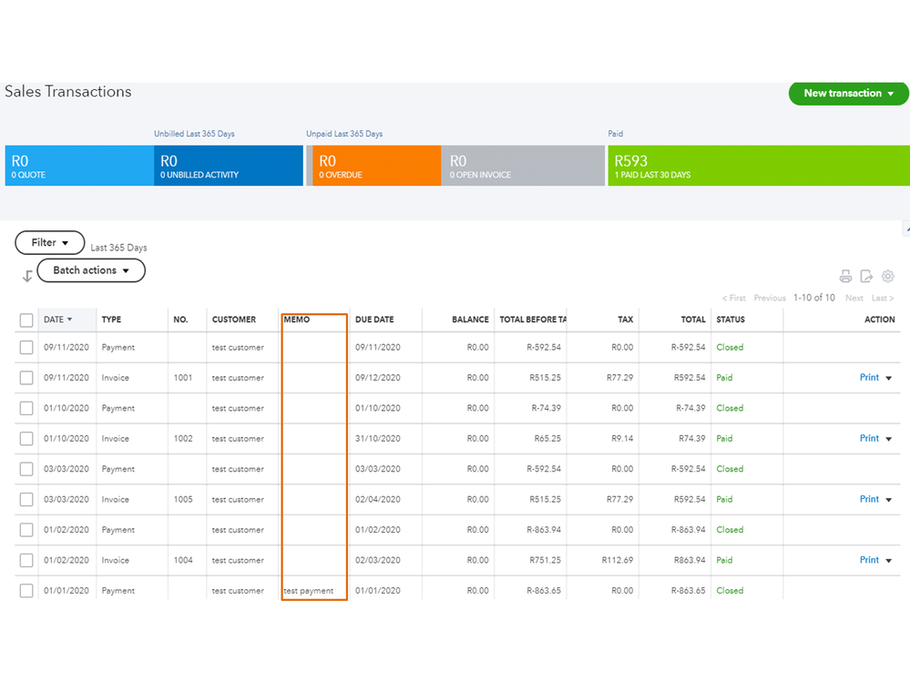
Task: Check the Invoice 1004 row checkbox
Action: (x=26, y=560)
